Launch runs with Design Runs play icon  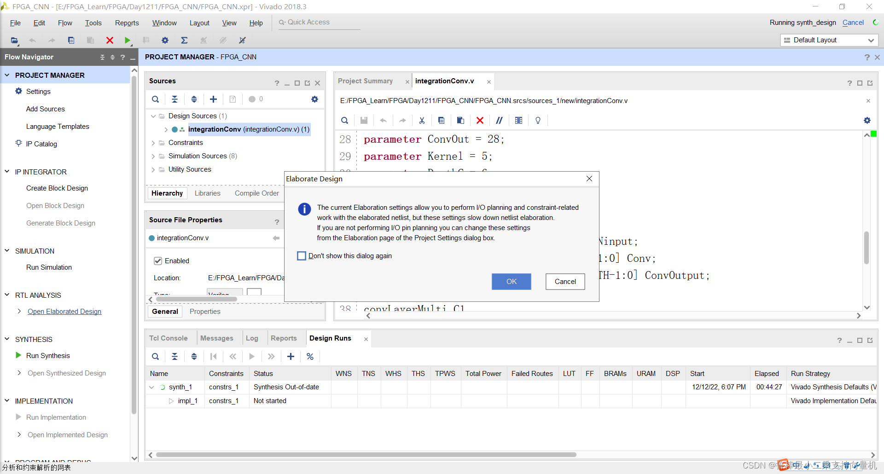(x=252, y=357)
